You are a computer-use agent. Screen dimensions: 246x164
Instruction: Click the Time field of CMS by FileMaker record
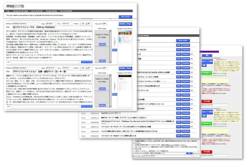(67, 24)
